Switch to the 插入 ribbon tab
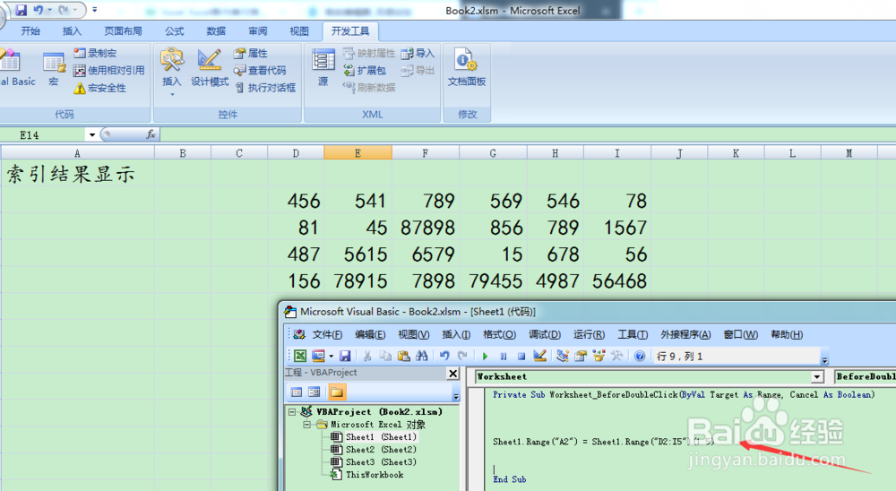Screen dimensions: 896x491 [72, 31]
